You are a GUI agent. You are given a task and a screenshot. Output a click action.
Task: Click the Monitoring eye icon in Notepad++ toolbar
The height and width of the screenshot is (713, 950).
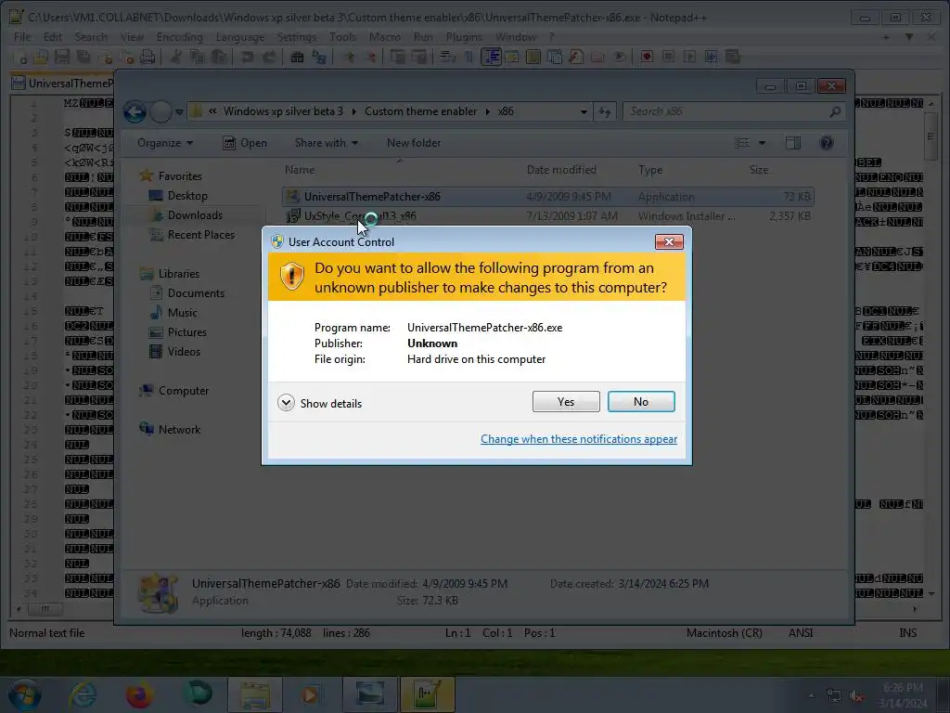pyautogui.click(x=619, y=57)
